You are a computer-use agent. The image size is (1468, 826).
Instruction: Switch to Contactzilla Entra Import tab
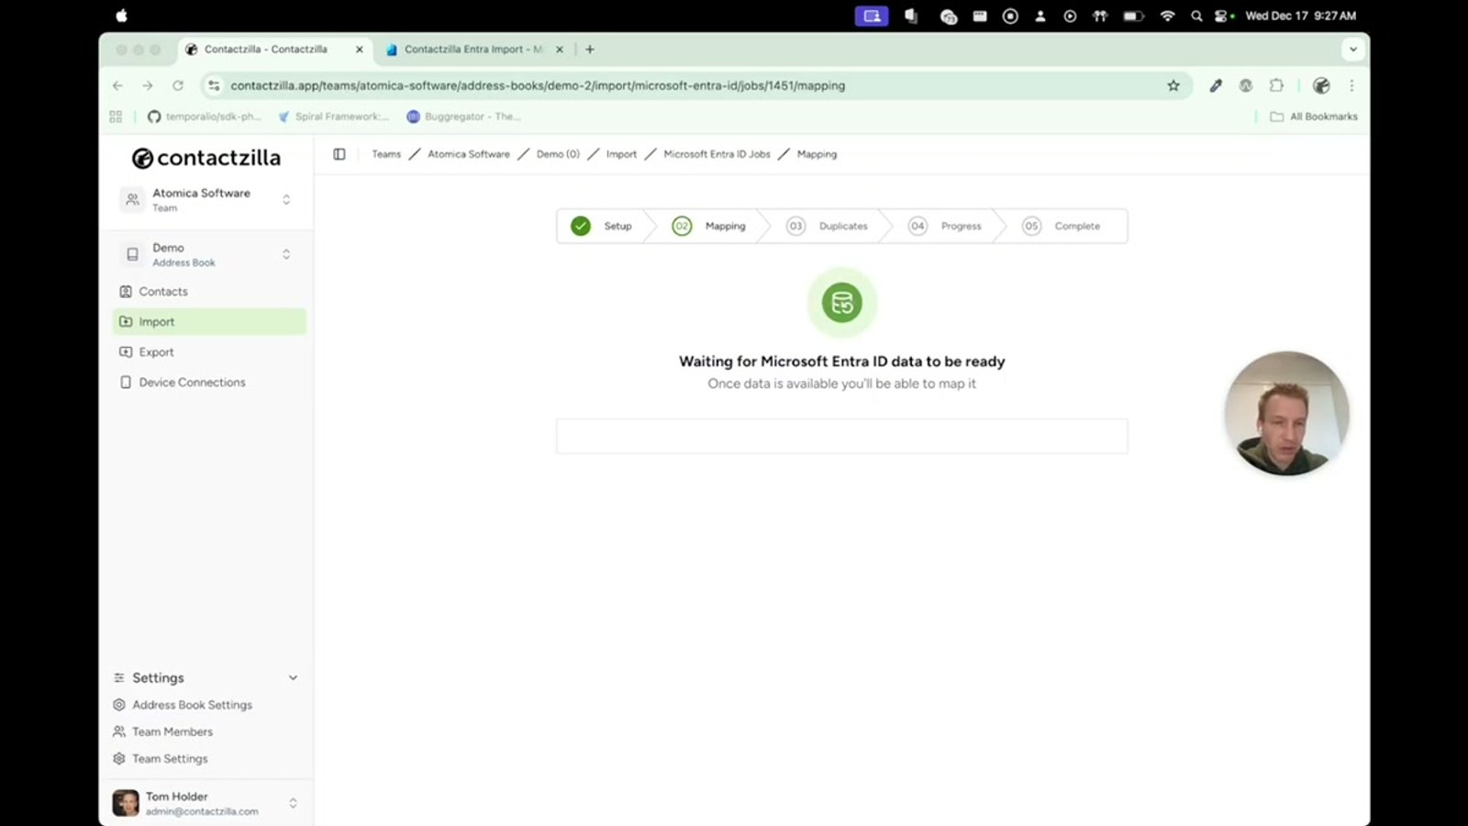473,50
